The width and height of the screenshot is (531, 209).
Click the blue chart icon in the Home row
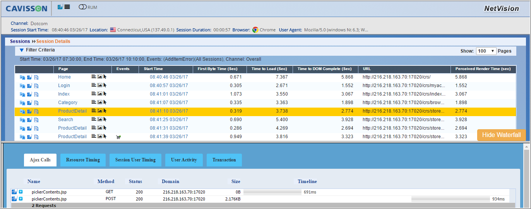coord(29,77)
